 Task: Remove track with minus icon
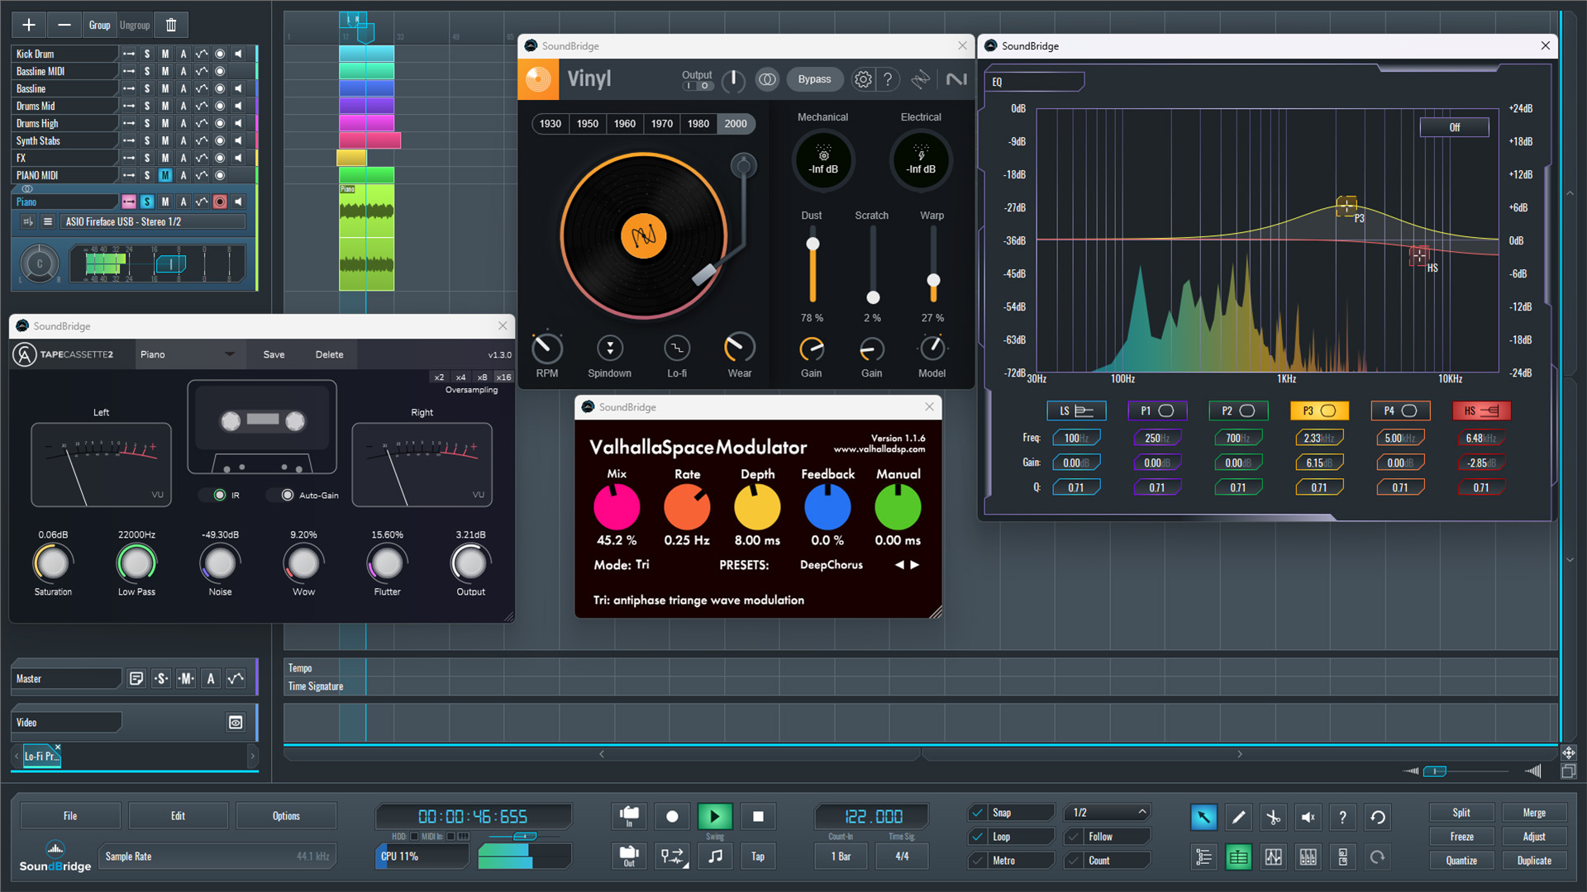(x=64, y=25)
